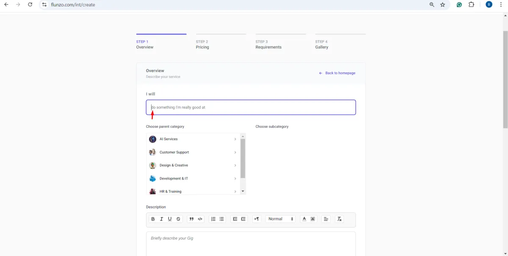Click the clear formatting icon

pos(339,219)
